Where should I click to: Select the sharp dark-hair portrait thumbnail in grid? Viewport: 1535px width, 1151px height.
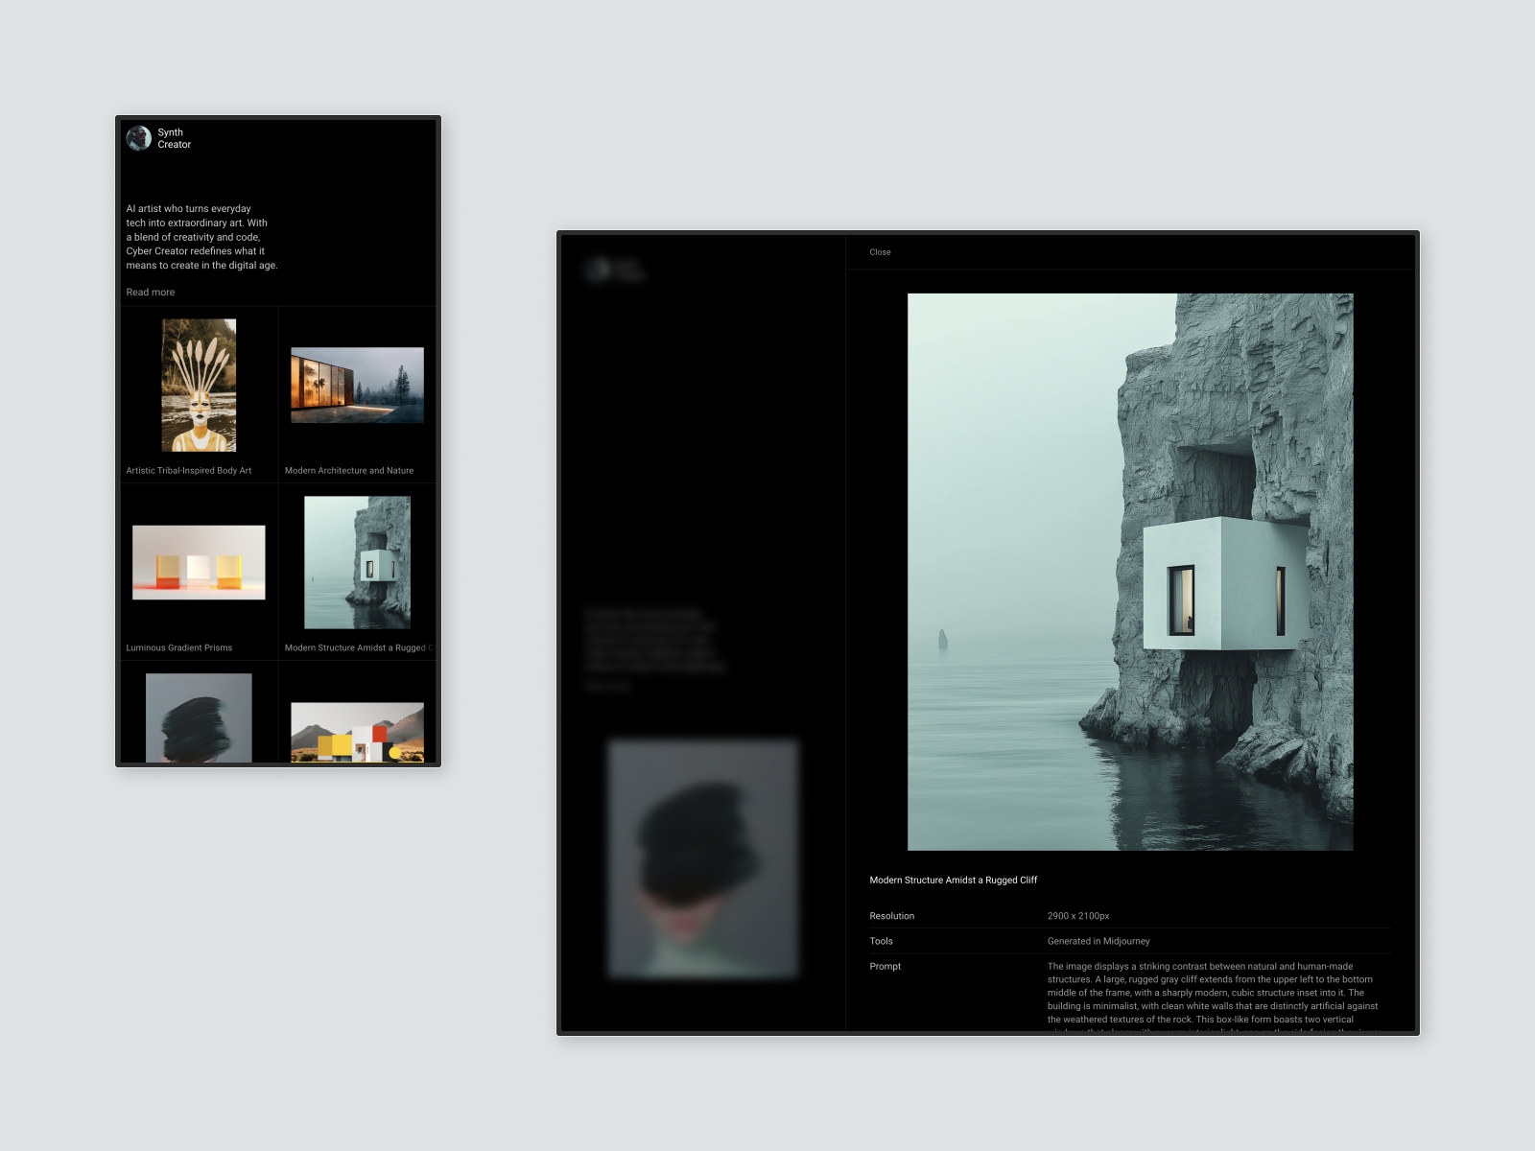(199, 717)
